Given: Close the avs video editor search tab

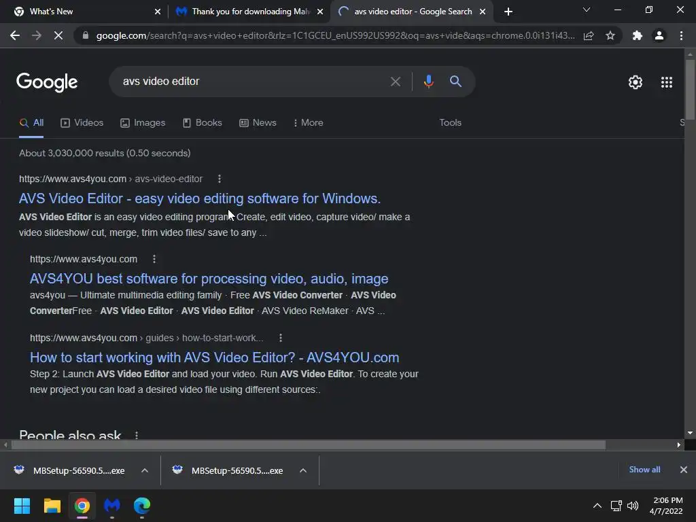Looking at the screenshot, I should (483, 12).
